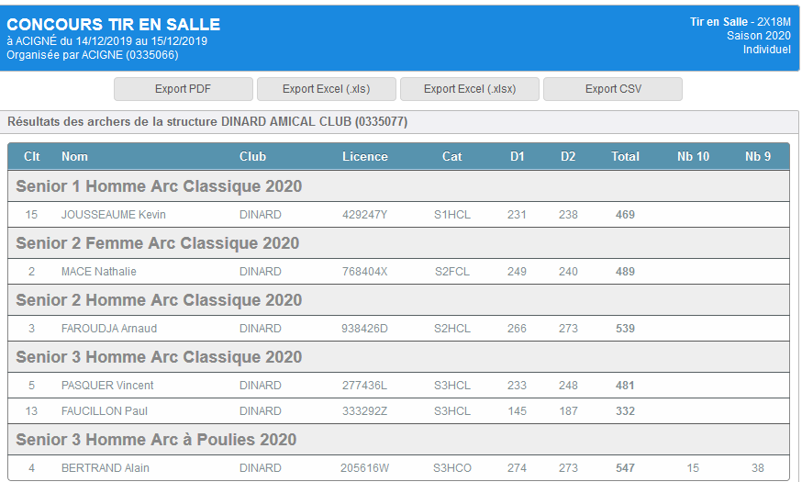Select the PASQUER Vincent entry
This screenshot has width=802, height=482.
106,386
